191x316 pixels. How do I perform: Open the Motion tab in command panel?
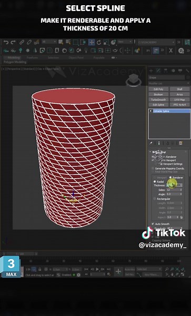pos(173,71)
